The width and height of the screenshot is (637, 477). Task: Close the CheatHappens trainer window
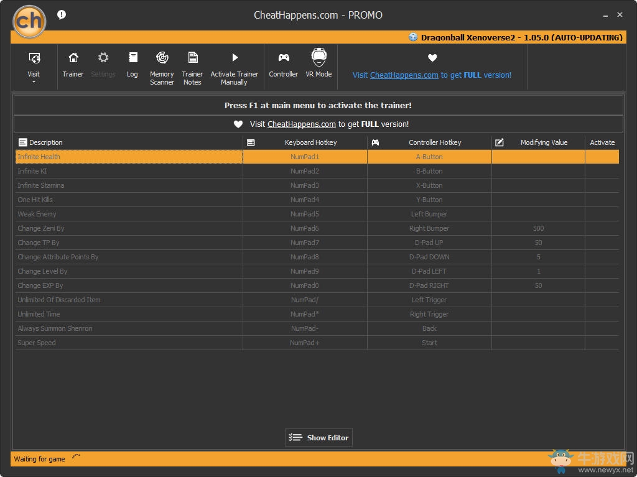tap(620, 15)
